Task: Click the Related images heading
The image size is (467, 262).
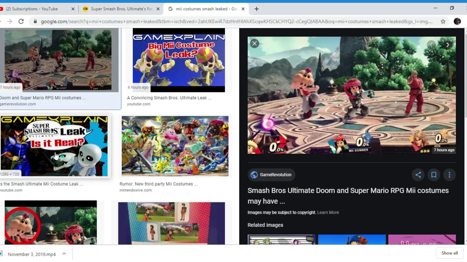Action: tap(265, 225)
